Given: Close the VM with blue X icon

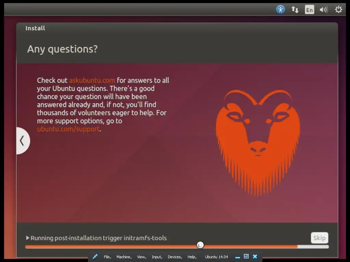Looking at the screenshot, I should coord(255,257).
